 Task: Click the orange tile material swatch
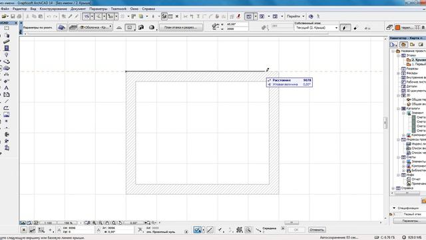tap(398, 27)
